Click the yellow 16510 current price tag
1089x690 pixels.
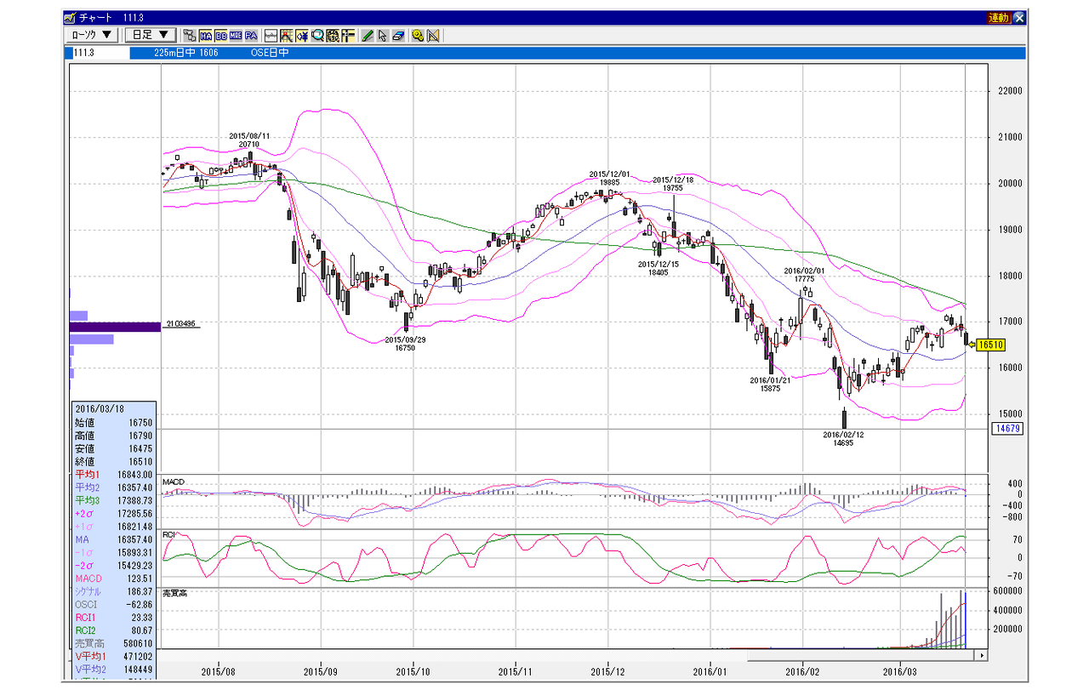click(x=991, y=345)
